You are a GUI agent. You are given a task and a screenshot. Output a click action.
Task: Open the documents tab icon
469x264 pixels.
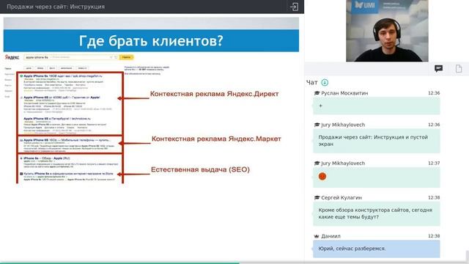pos(459,68)
